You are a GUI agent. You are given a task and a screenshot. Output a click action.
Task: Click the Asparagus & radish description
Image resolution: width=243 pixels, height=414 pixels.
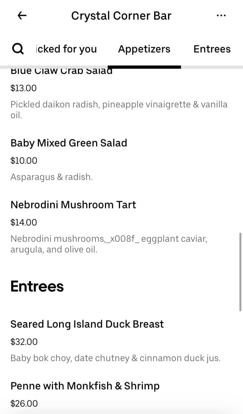pos(52,177)
